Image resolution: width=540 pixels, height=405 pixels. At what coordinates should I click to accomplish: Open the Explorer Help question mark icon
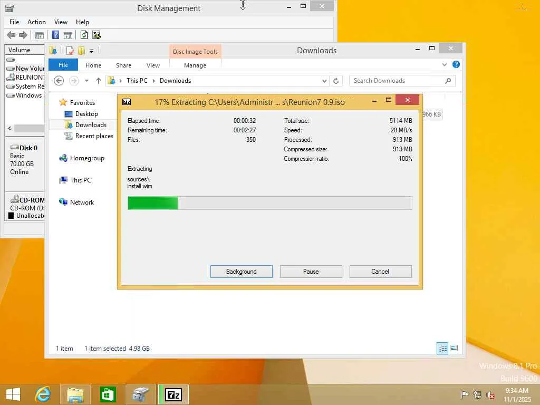(x=456, y=64)
